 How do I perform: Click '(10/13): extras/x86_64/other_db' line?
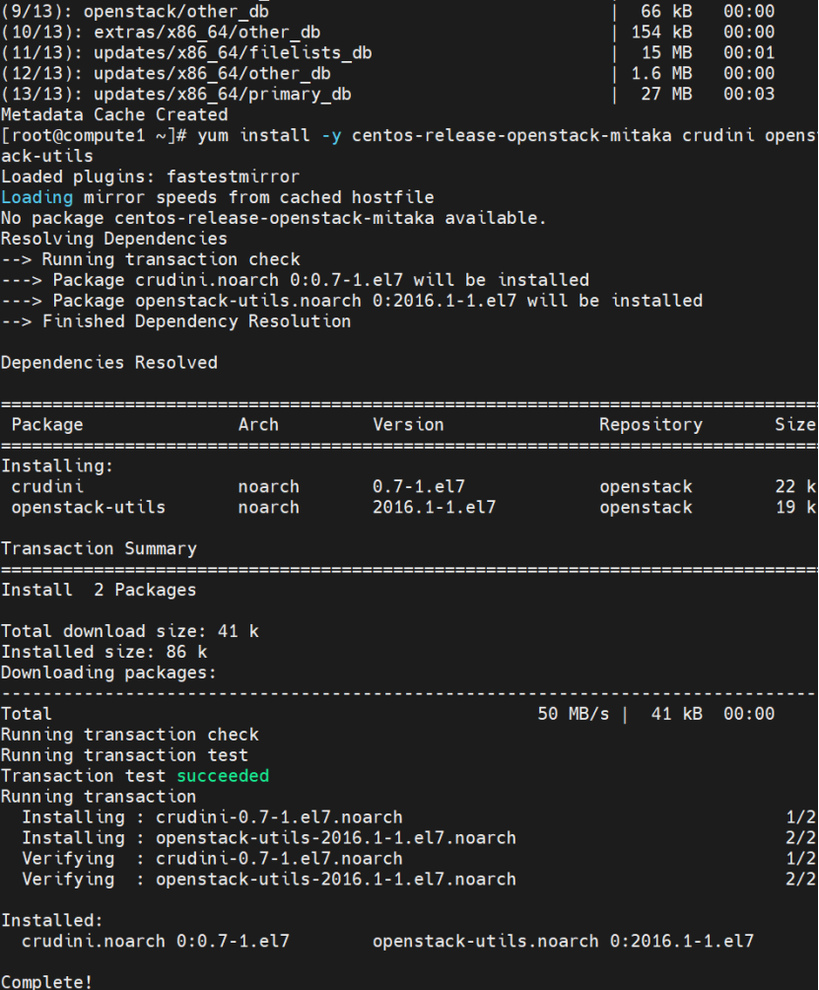[161, 33]
